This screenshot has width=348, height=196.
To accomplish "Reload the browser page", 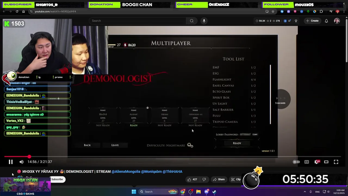I will click(17, 11).
